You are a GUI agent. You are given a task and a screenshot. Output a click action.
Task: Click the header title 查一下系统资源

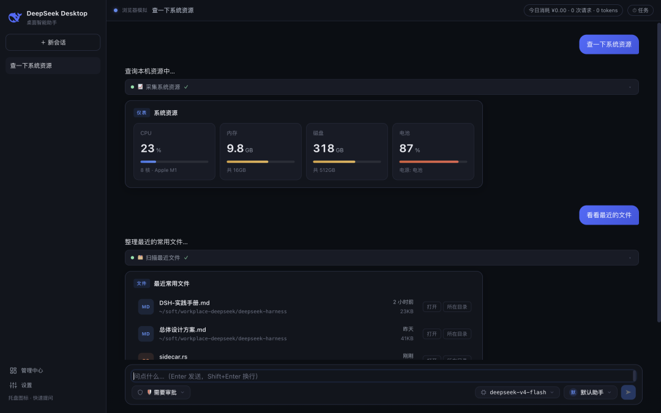tap(173, 10)
